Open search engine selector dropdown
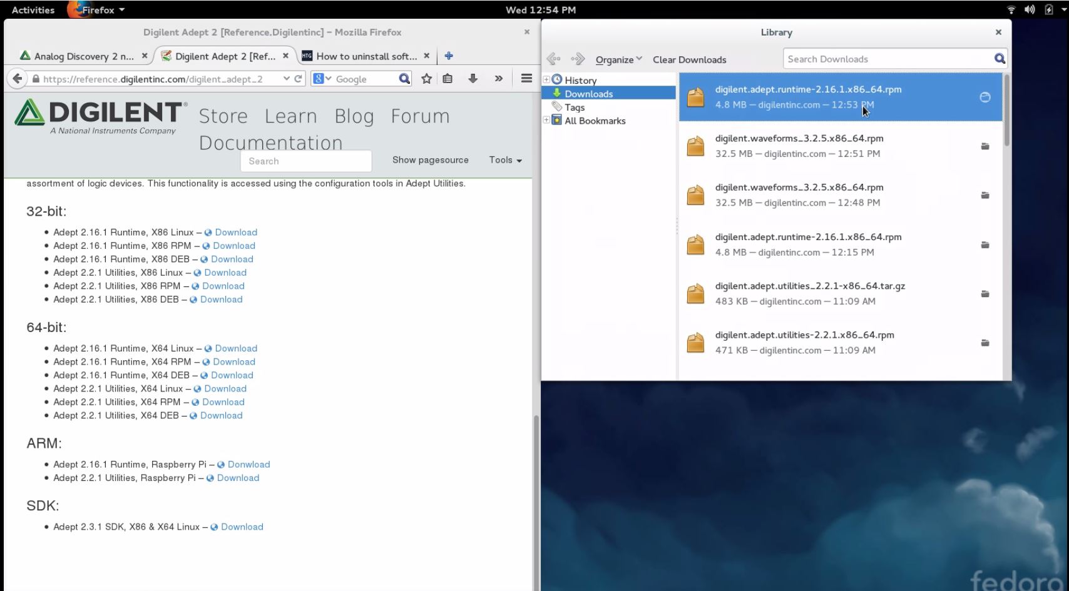This screenshot has width=1069, height=591. 322,79
